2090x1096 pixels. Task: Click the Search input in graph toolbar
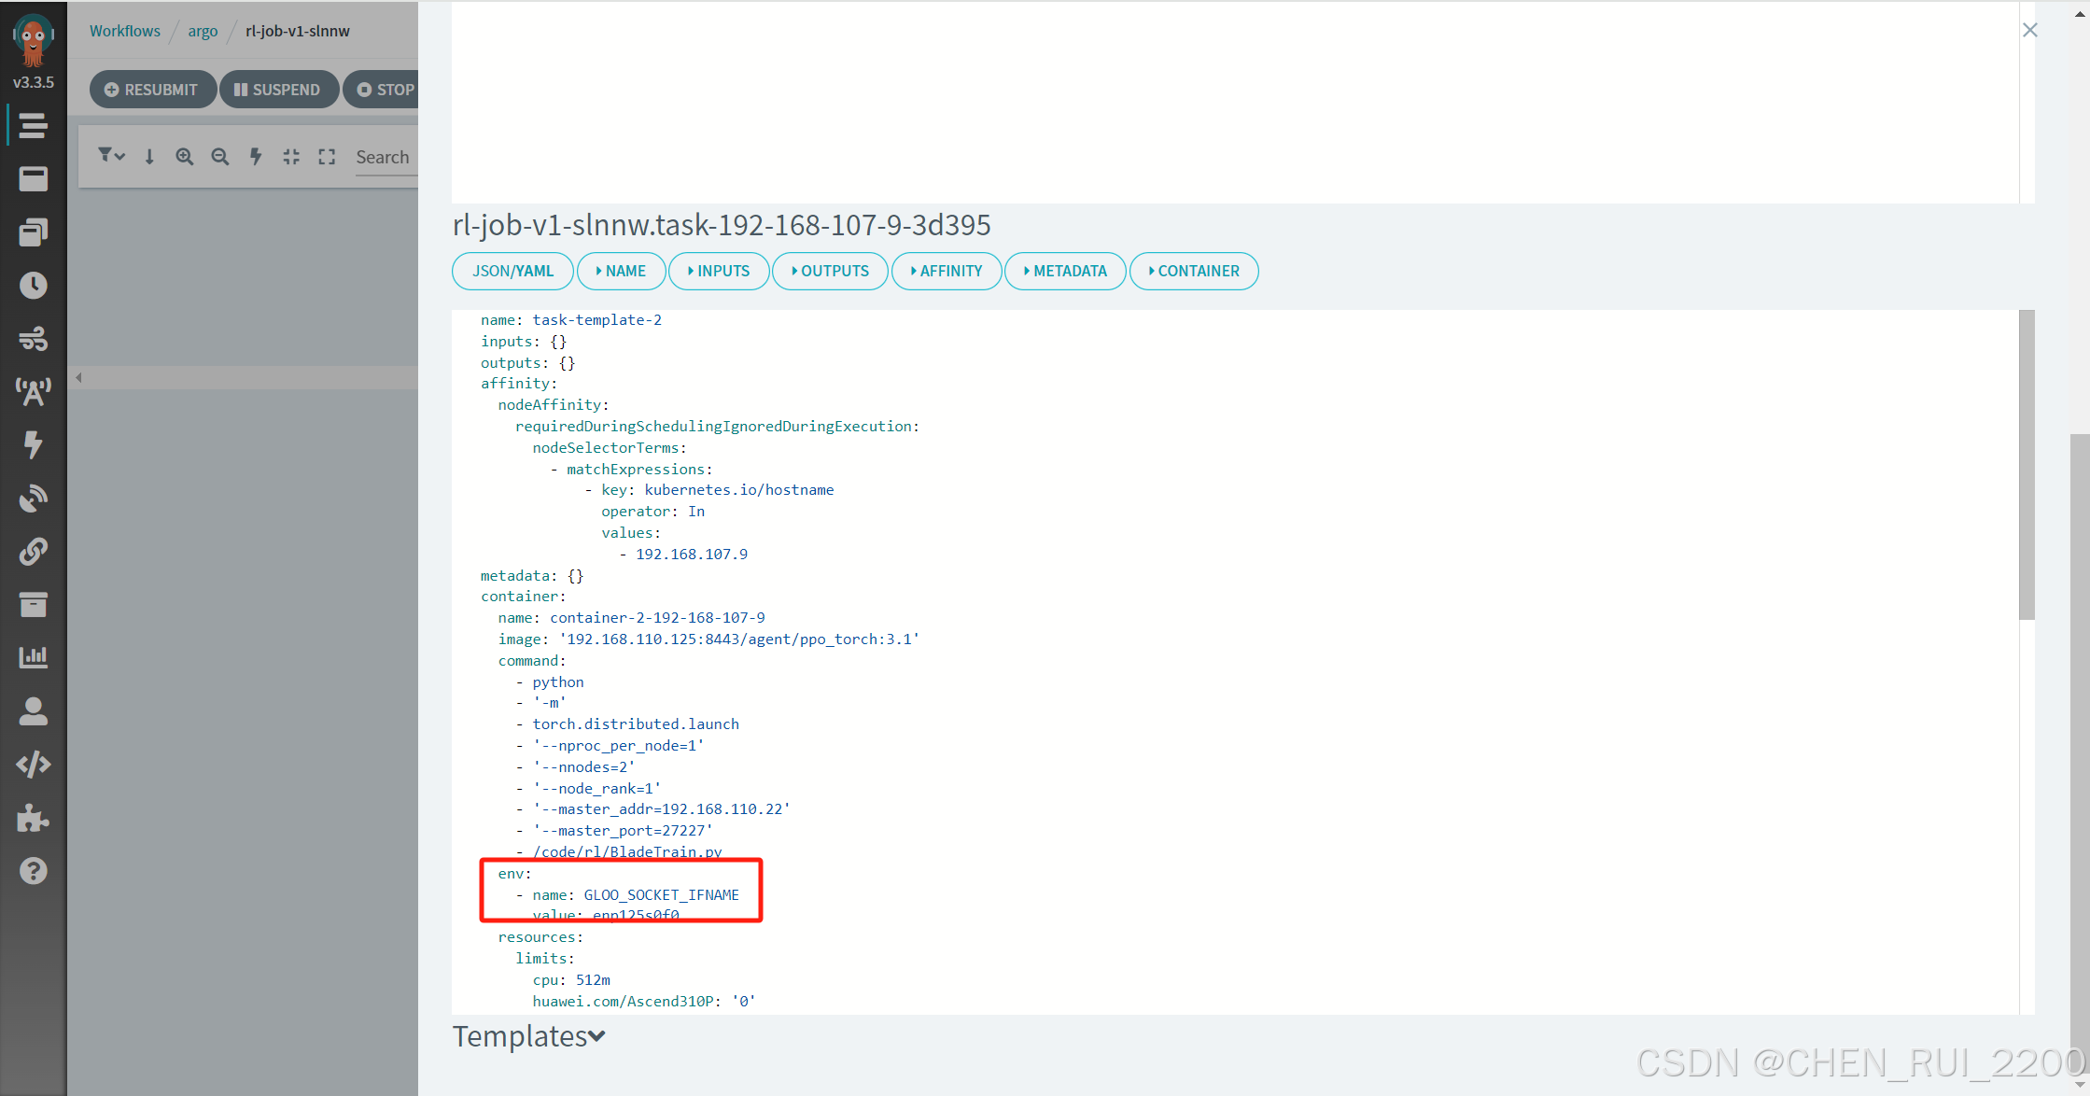[385, 157]
